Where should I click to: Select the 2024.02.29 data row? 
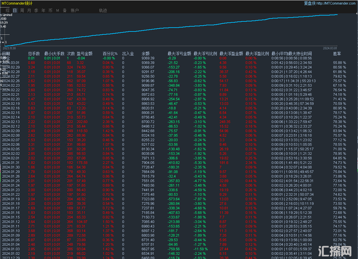(11, 67)
